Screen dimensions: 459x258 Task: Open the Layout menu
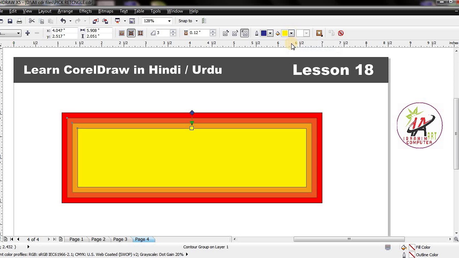pyautogui.click(x=45, y=11)
